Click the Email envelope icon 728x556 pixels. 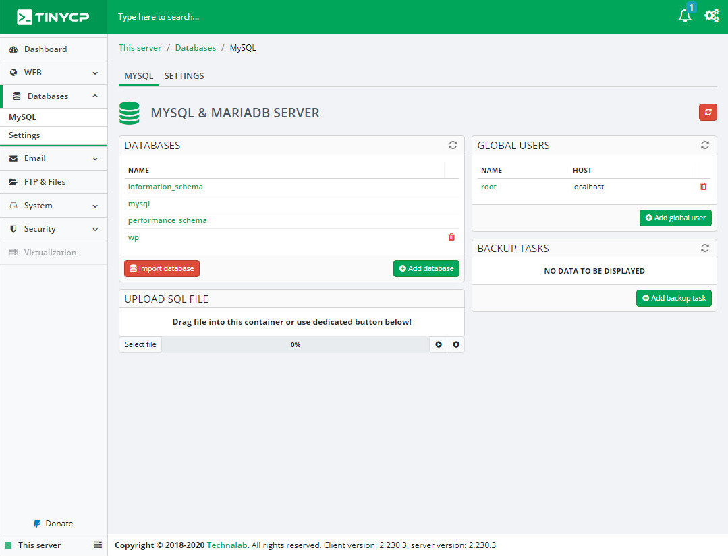click(x=13, y=158)
